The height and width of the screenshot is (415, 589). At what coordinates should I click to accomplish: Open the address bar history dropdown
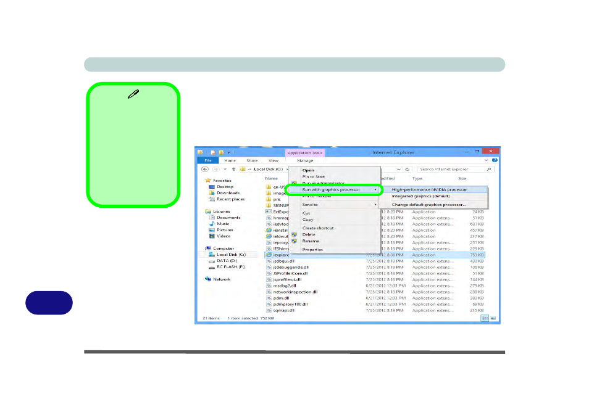click(x=399, y=169)
